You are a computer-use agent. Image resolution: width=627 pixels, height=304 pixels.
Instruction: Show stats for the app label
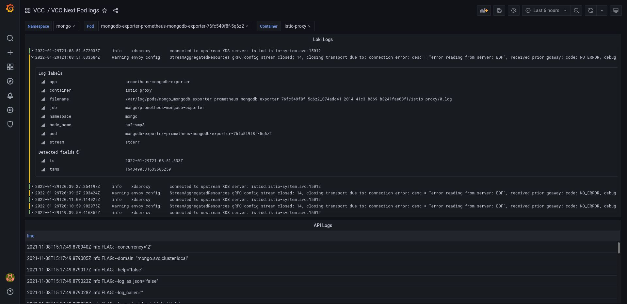point(43,82)
